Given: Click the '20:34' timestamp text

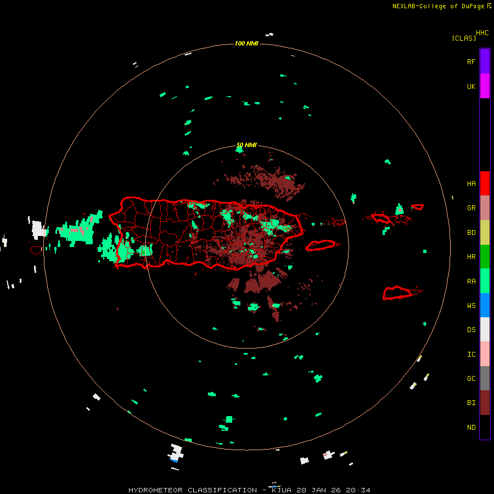Looking at the screenshot, I should click(358, 490).
